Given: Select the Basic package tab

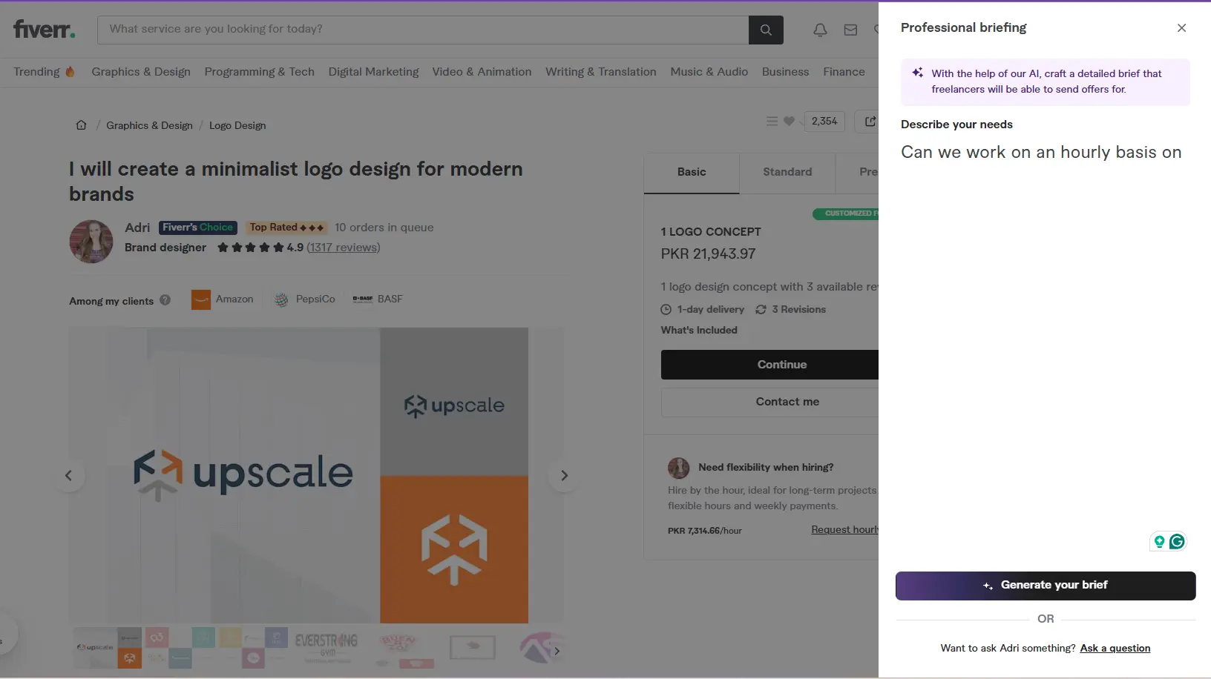Looking at the screenshot, I should coord(692,173).
